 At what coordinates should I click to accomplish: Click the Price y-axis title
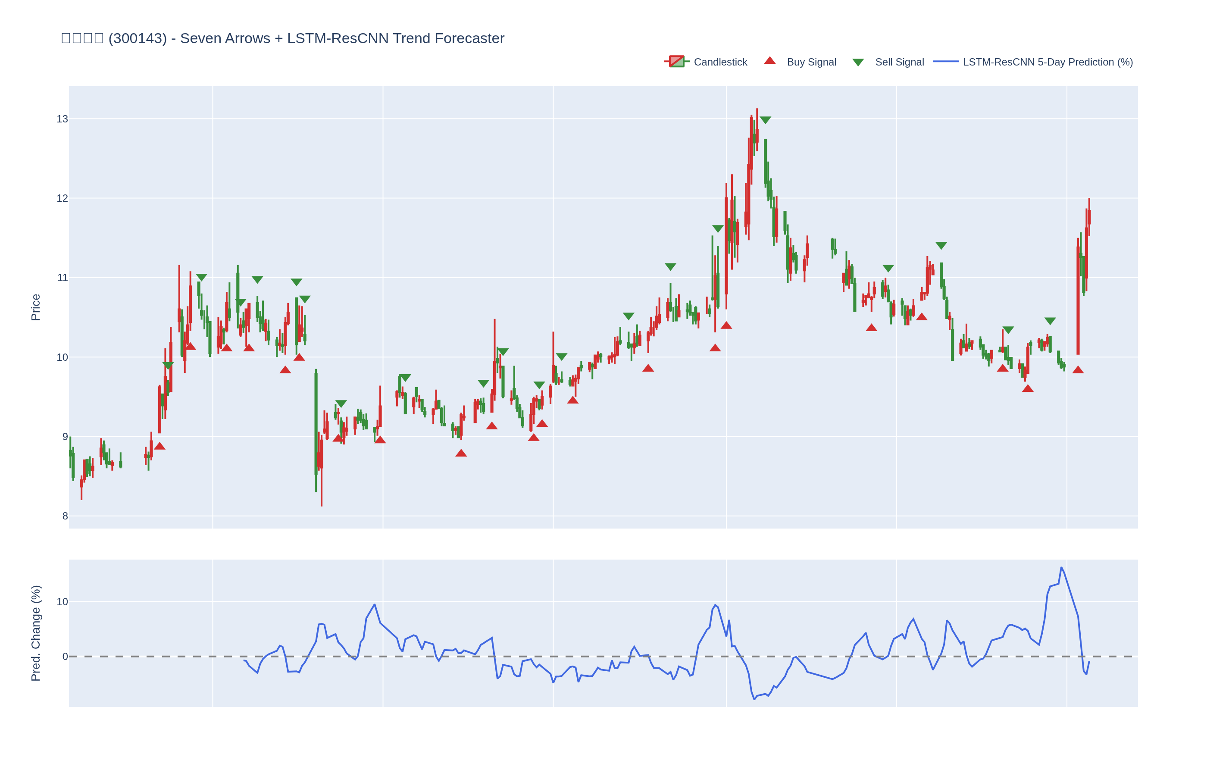[x=35, y=307]
